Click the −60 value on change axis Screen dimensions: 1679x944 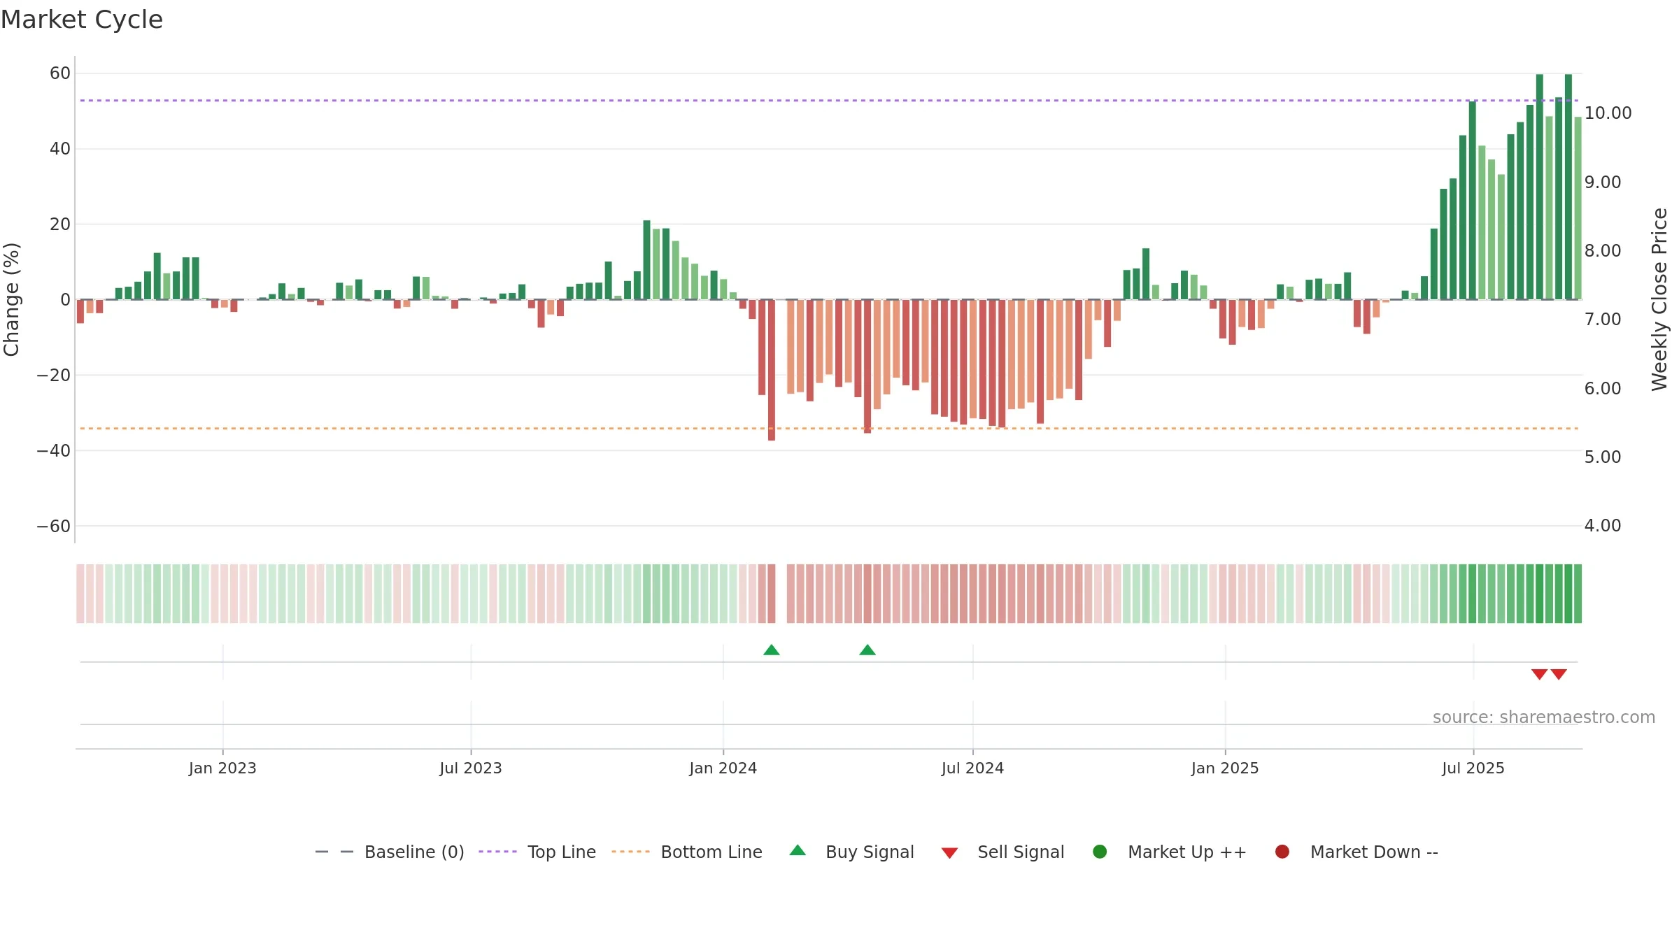click(x=54, y=526)
